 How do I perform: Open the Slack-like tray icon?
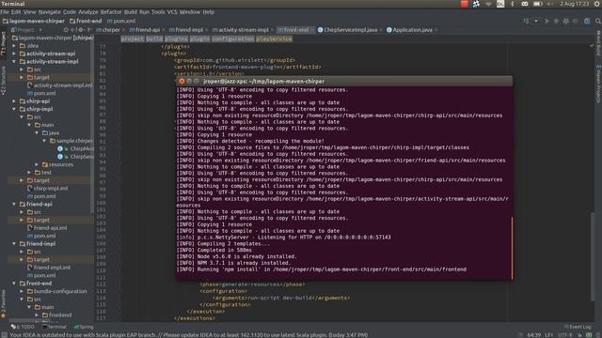tap(476, 4)
